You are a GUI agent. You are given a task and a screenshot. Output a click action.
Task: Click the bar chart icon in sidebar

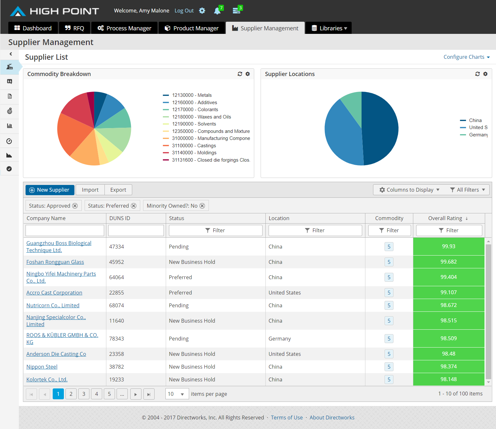10,126
